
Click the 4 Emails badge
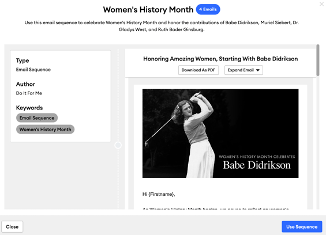tap(208, 9)
